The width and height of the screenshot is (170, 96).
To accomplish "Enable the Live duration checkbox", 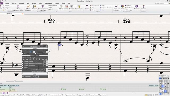I will click(23, 65).
